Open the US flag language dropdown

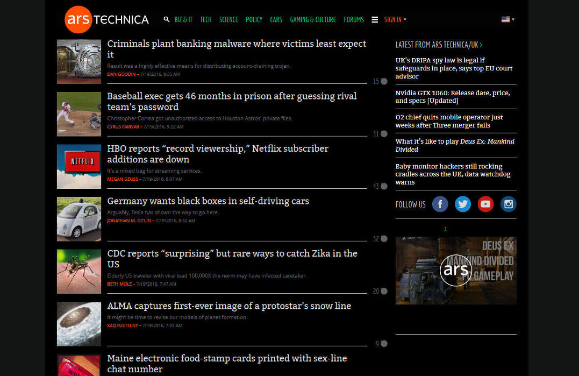(x=507, y=19)
